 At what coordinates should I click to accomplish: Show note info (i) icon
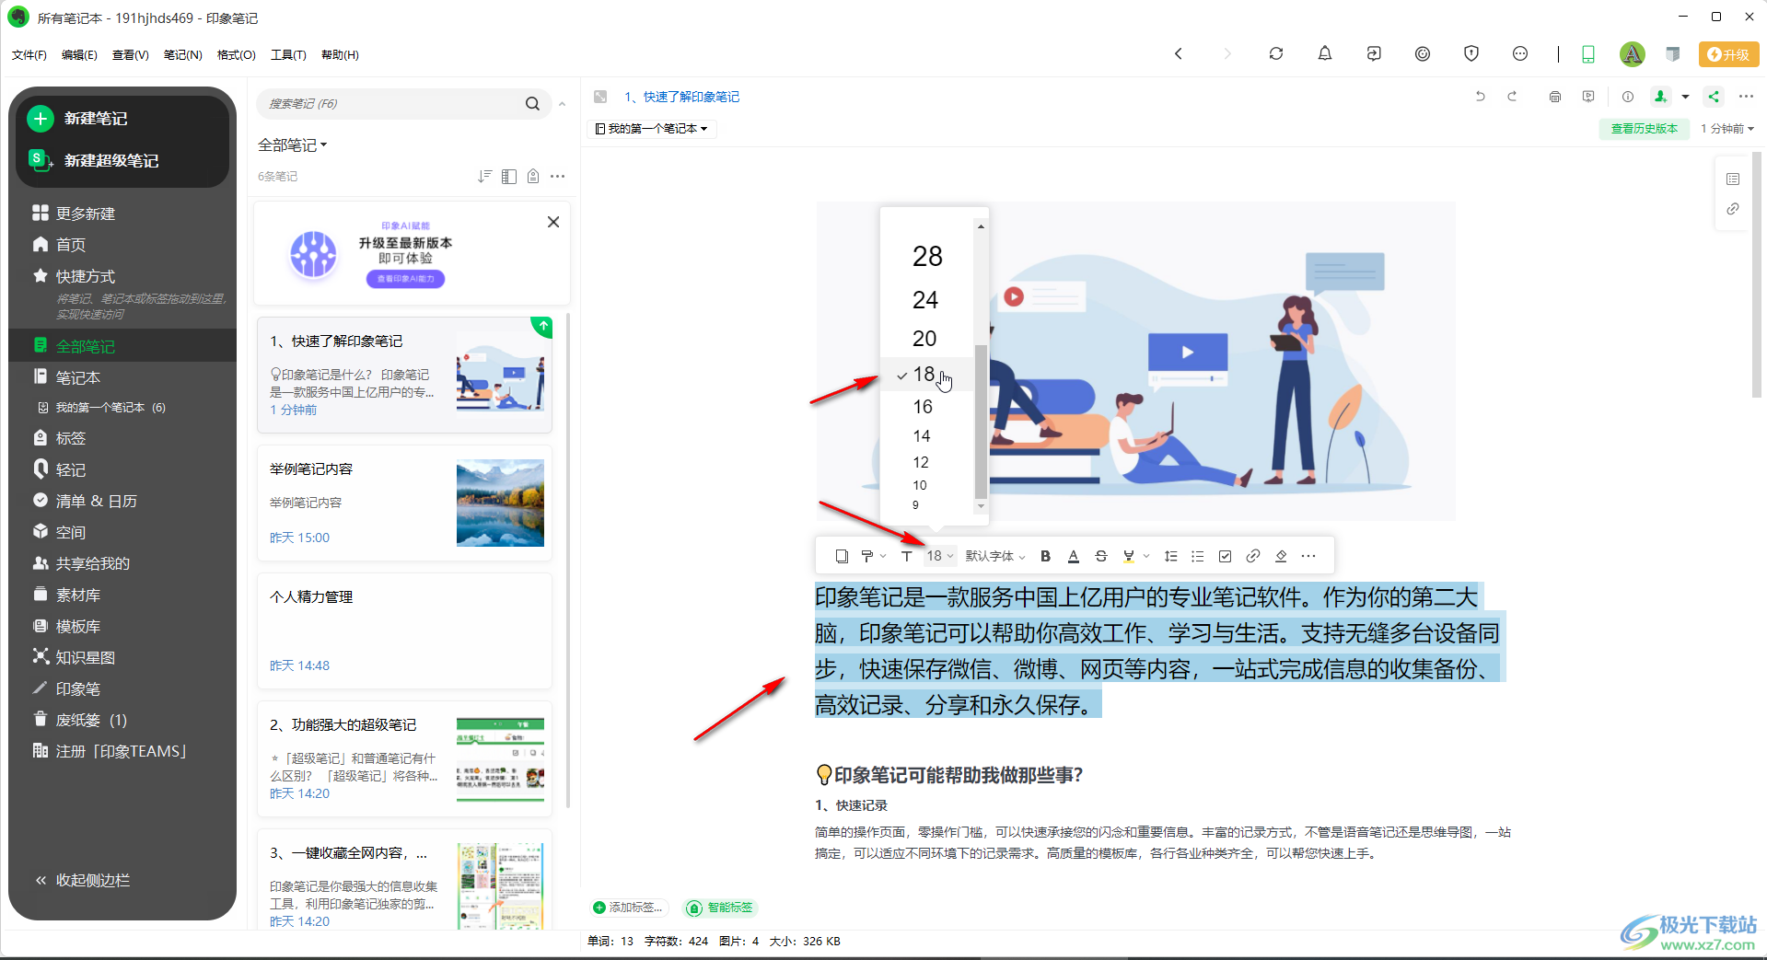click(x=1627, y=97)
